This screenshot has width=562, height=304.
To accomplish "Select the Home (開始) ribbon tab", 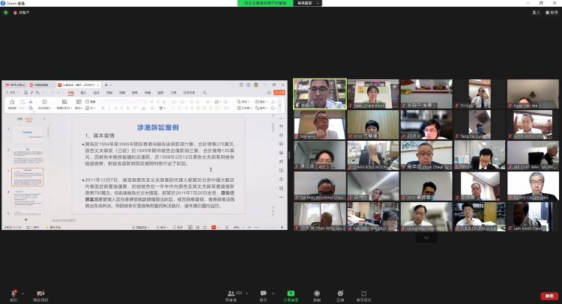I will (71, 93).
